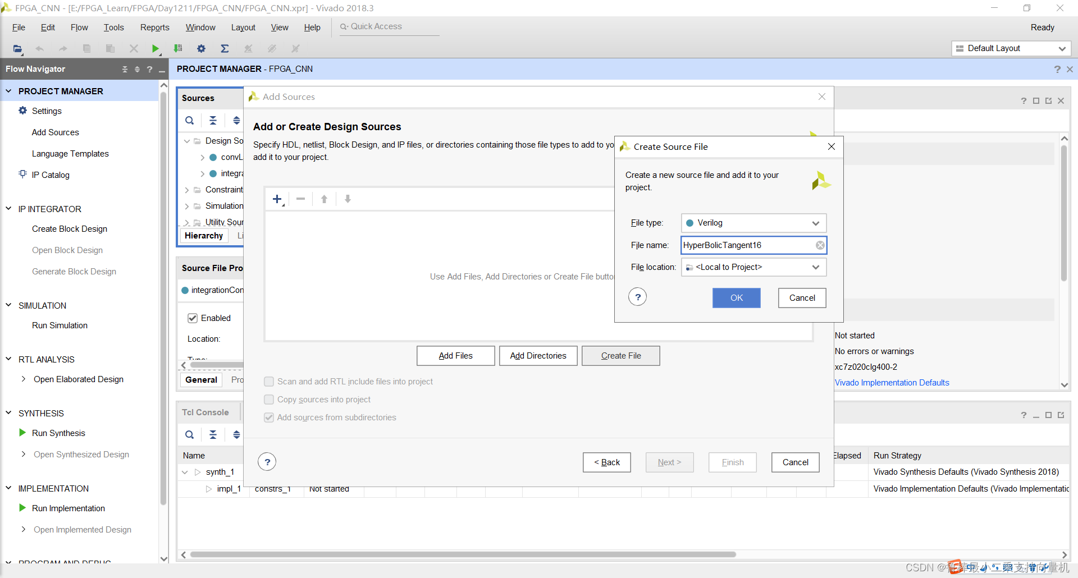Toggle Scan and add RTL include files checkbox
The image size is (1078, 578).
coord(269,382)
